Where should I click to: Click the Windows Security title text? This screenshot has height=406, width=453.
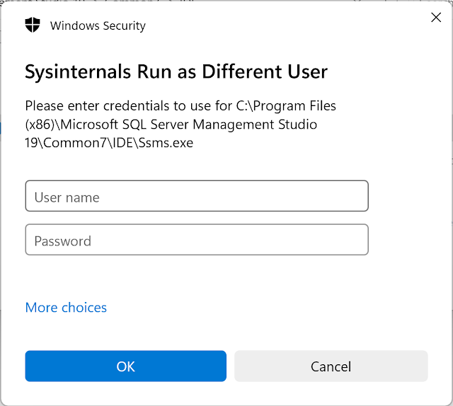[x=98, y=26]
